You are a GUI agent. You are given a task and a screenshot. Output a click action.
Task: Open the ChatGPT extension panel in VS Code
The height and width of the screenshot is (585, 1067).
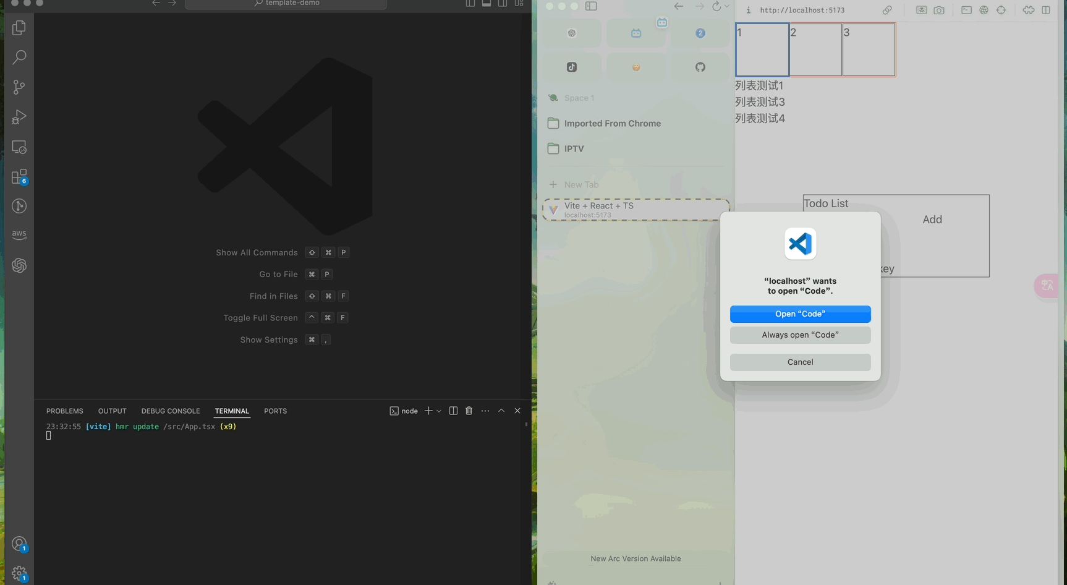(19, 265)
